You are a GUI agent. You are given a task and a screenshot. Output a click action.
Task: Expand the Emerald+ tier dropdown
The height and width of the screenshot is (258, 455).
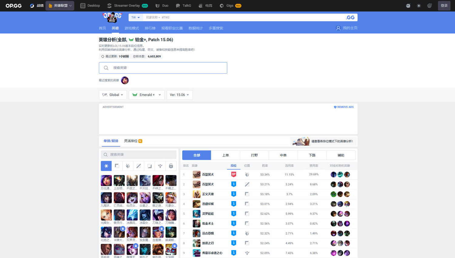click(147, 95)
